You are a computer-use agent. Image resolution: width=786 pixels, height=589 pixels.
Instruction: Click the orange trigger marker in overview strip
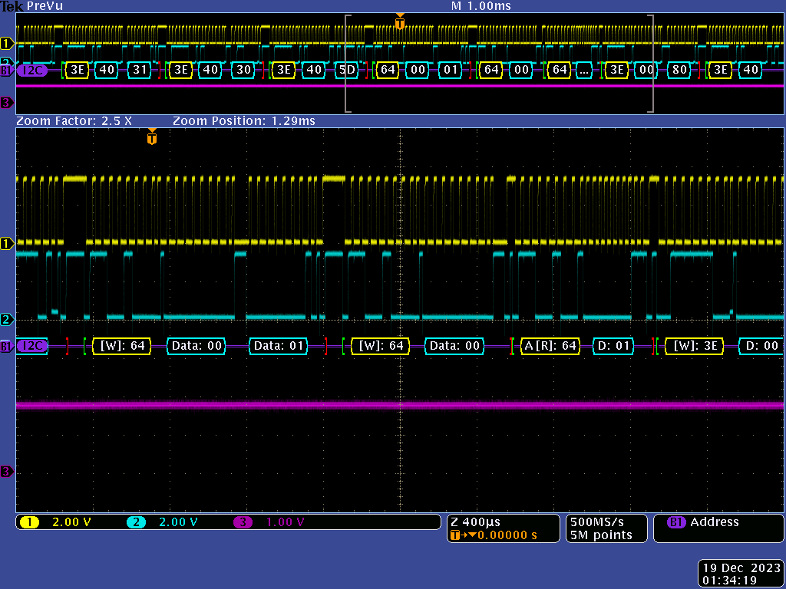point(399,22)
